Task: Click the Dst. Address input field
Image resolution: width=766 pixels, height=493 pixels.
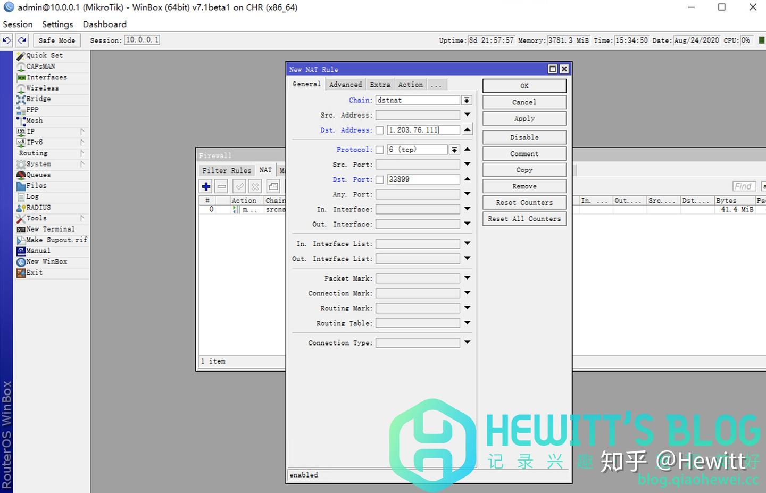Action: (x=423, y=130)
